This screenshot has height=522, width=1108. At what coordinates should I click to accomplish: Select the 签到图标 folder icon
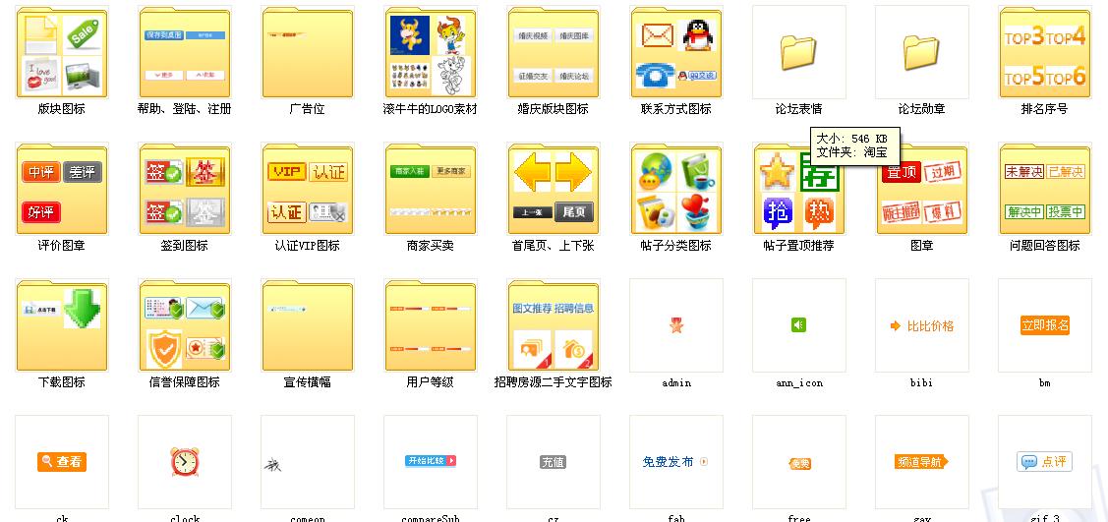tap(185, 189)
